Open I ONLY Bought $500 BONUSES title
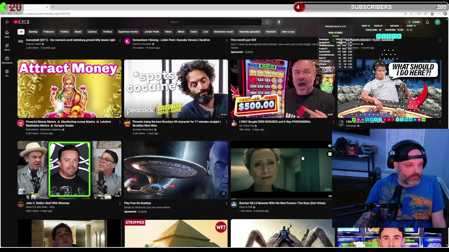The width and height of the screenshot is (449, 252). click(x=275, y=122)
